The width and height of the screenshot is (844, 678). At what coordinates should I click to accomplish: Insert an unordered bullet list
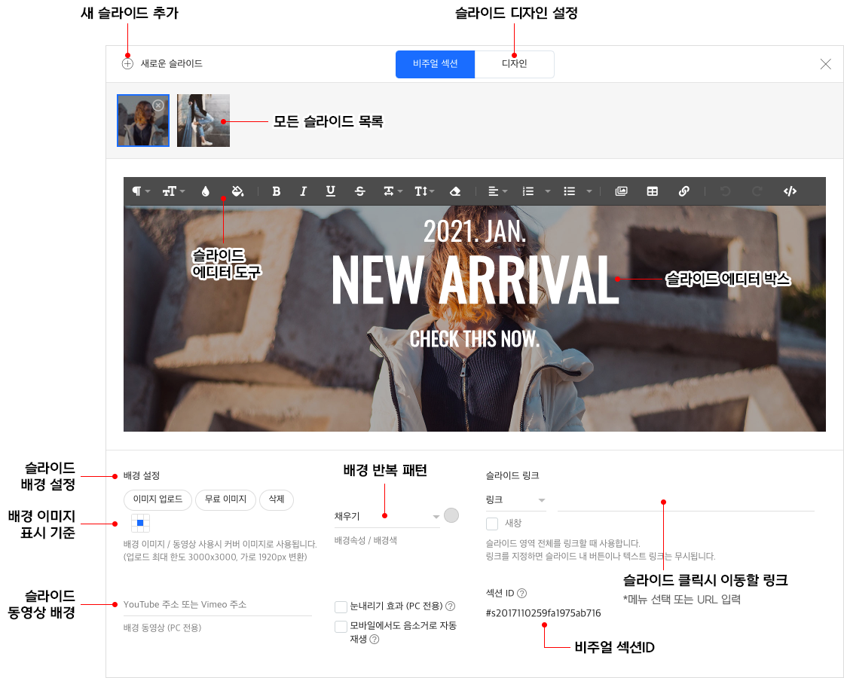(570, 191)
